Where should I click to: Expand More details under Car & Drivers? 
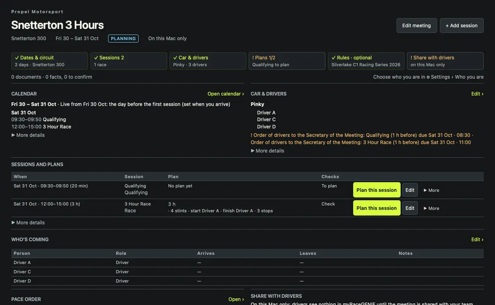(x=268, y=151)
